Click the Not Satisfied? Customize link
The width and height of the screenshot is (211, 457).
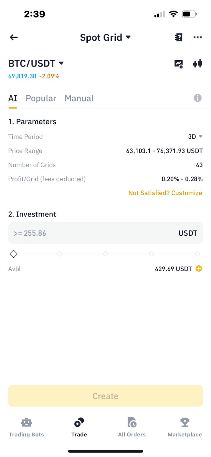[x=165, y=193]
